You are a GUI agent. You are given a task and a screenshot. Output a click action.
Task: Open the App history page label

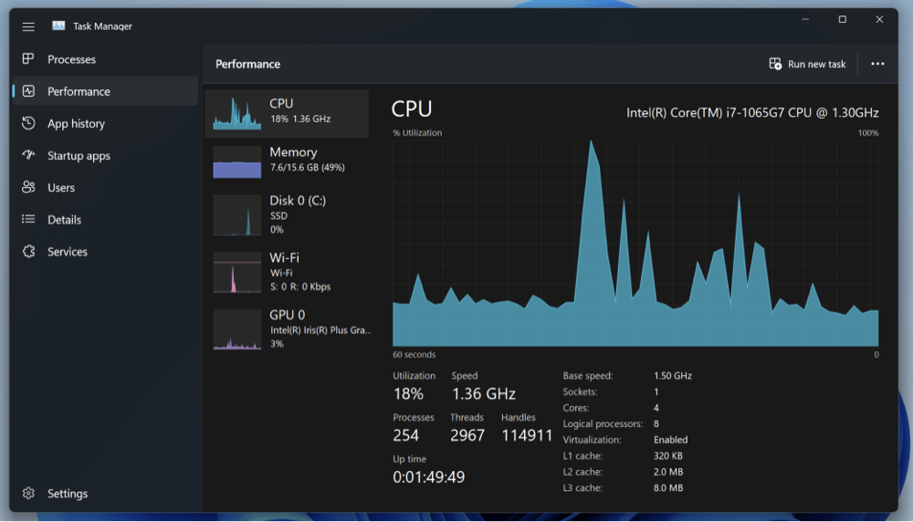point(76,124)
